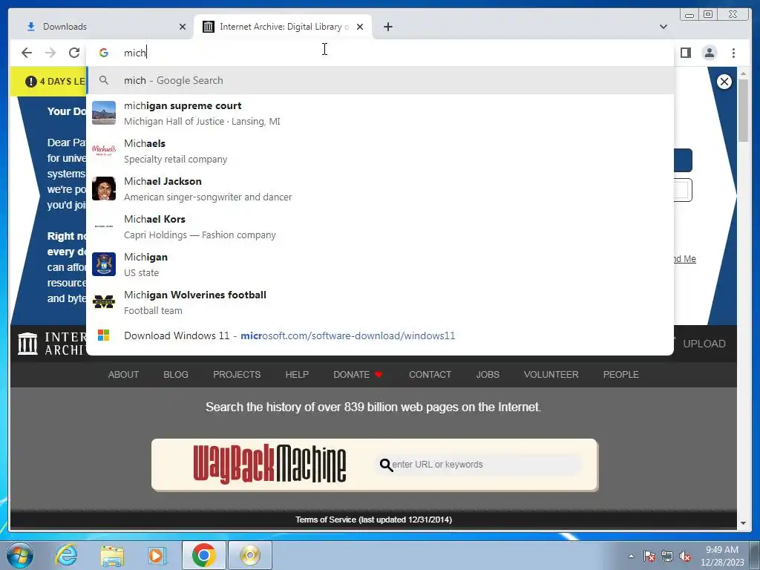Open the JOBS page
This screenshot has width=760, height=570.
click(x=487, y=375)
